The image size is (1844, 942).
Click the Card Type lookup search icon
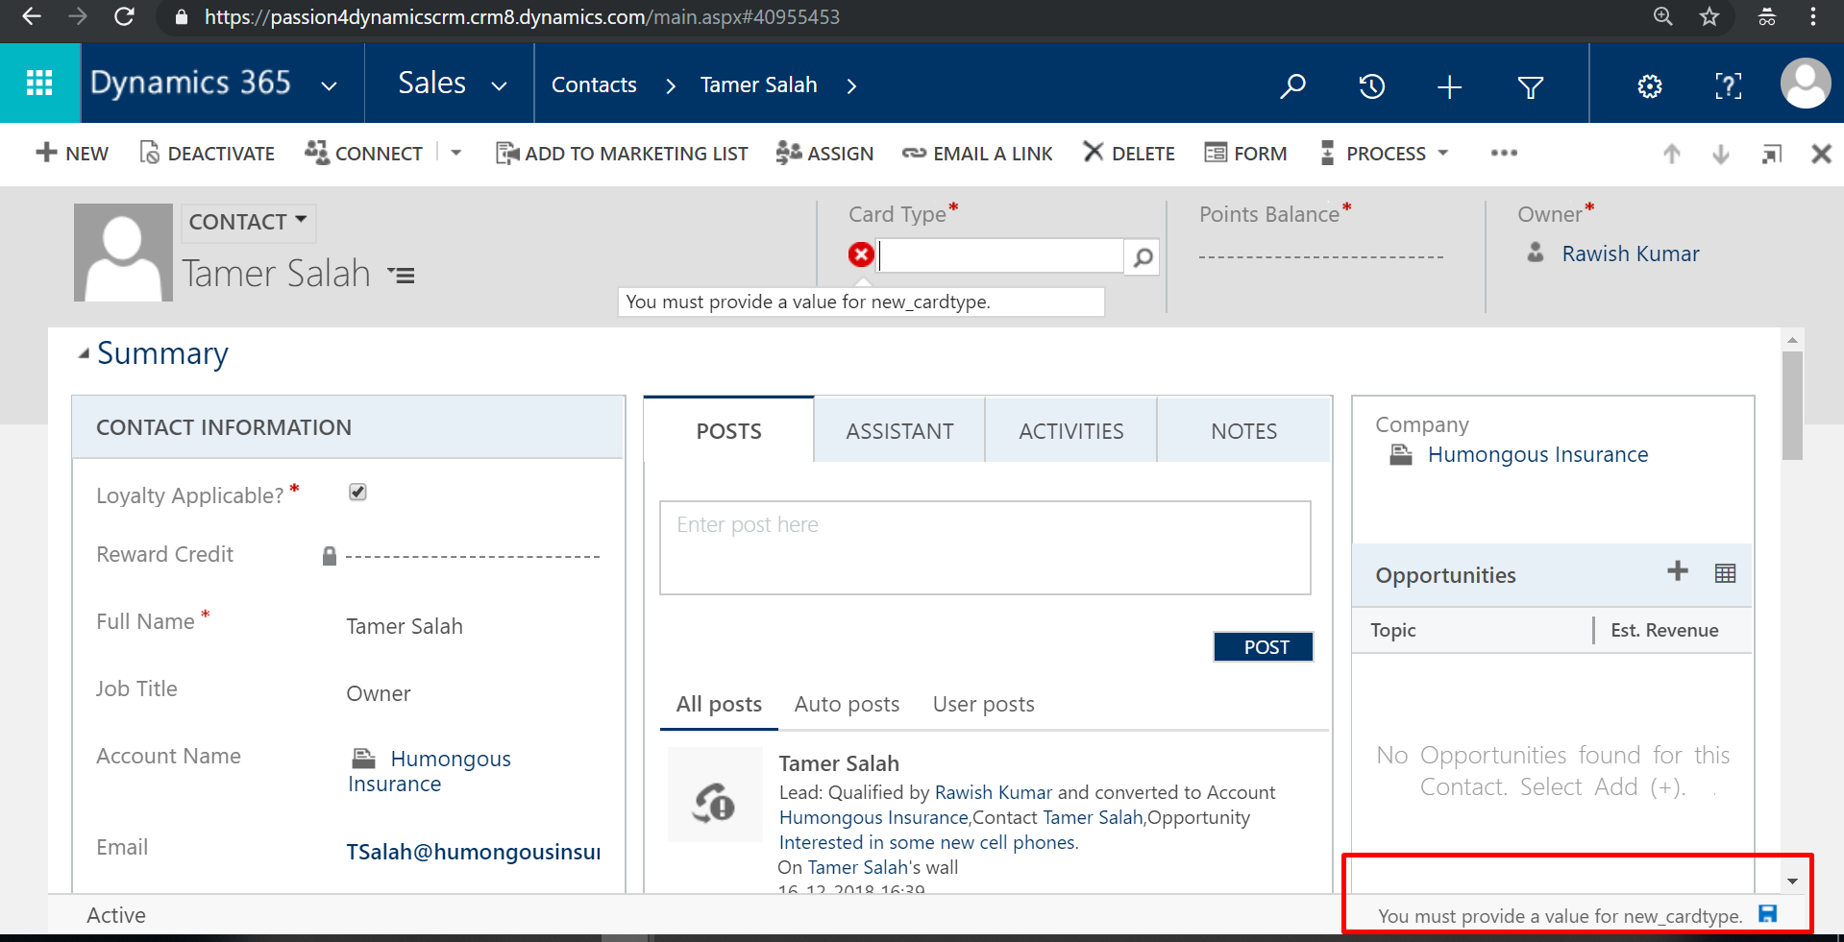[x=1143, y=257]
